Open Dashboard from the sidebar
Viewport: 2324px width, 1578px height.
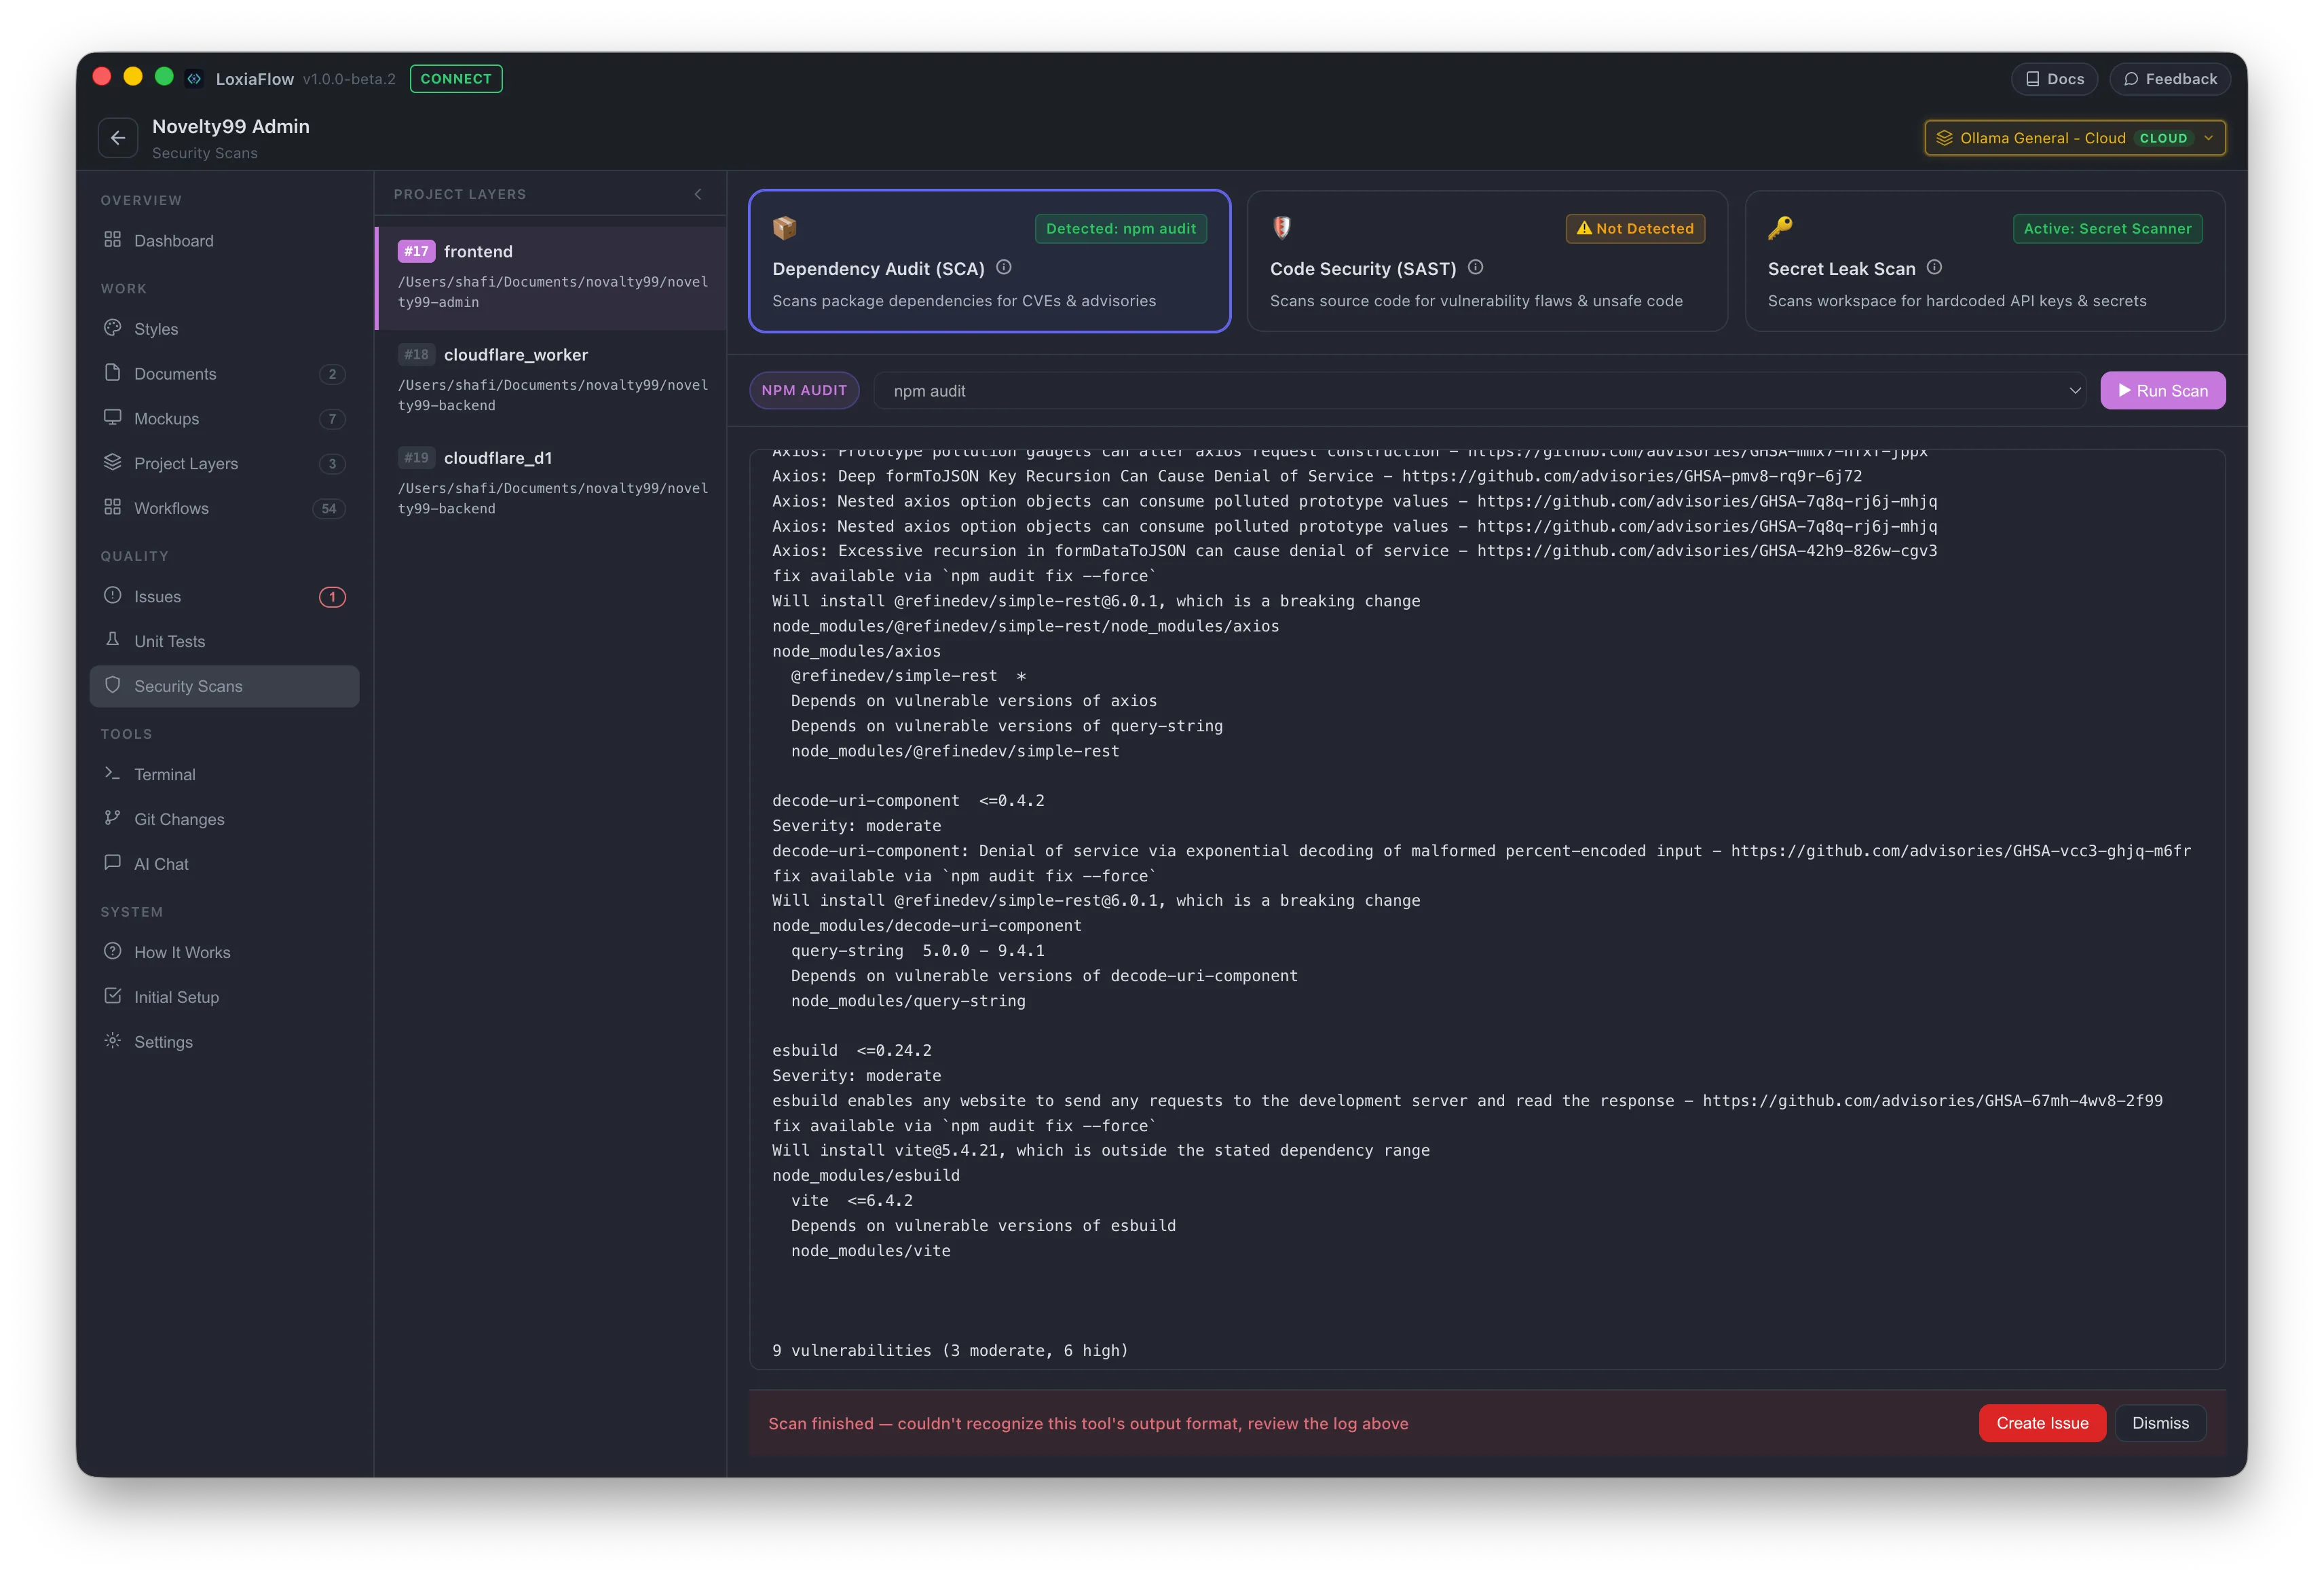tap(224, 240)
